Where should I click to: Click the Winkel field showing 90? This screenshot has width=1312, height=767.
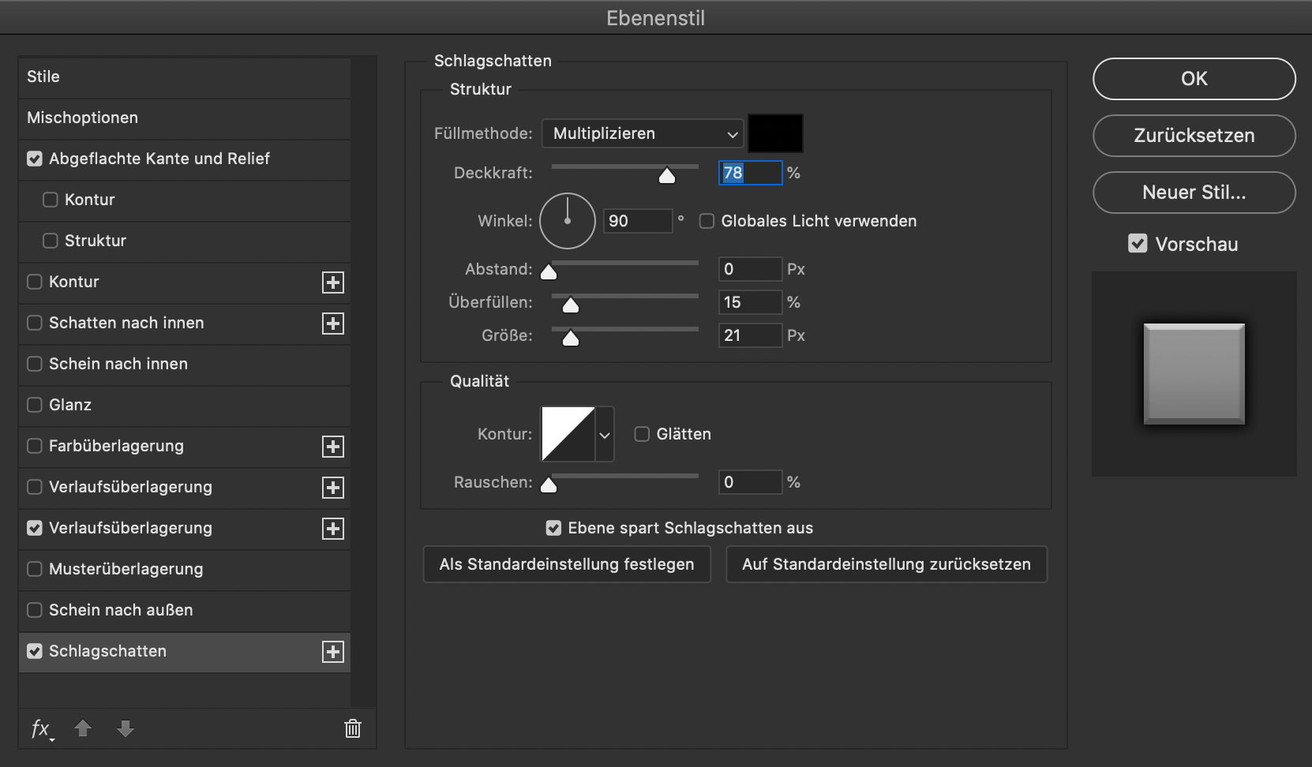(x=638, y=221)
